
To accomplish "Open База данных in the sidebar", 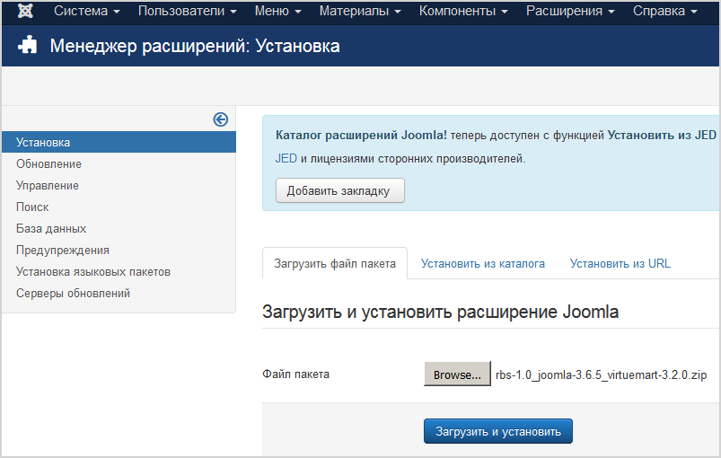I will 51,228.
